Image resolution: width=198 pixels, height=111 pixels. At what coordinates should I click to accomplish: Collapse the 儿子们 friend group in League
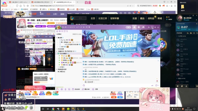(x=177, y=36)
